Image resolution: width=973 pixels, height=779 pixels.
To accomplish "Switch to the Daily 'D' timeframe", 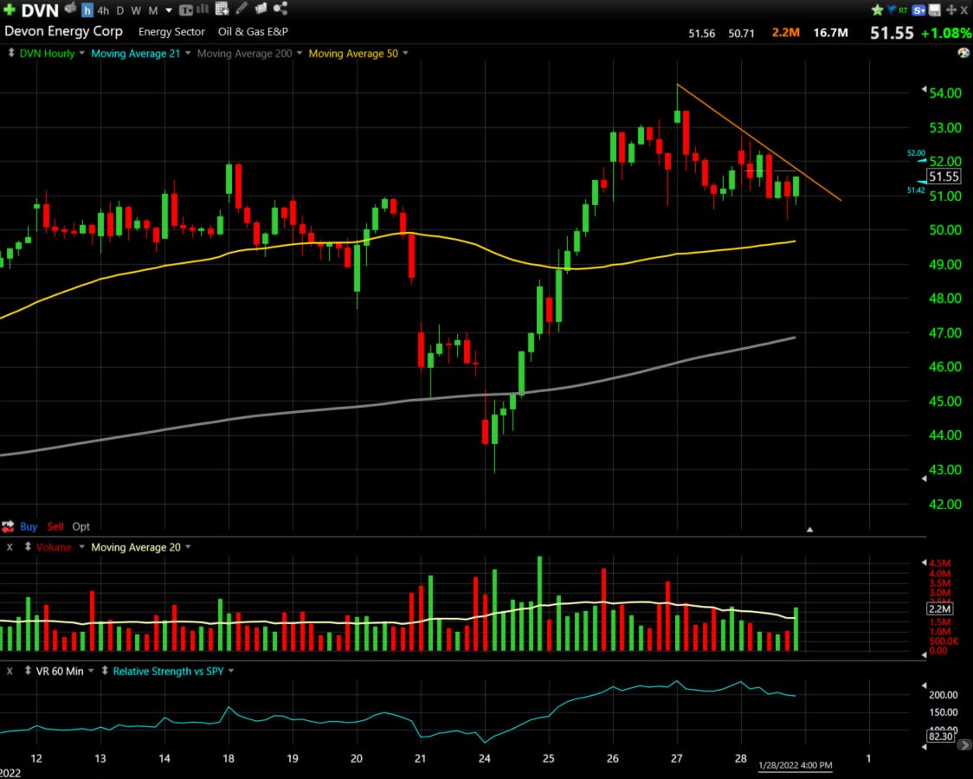I will coord(119,10).
